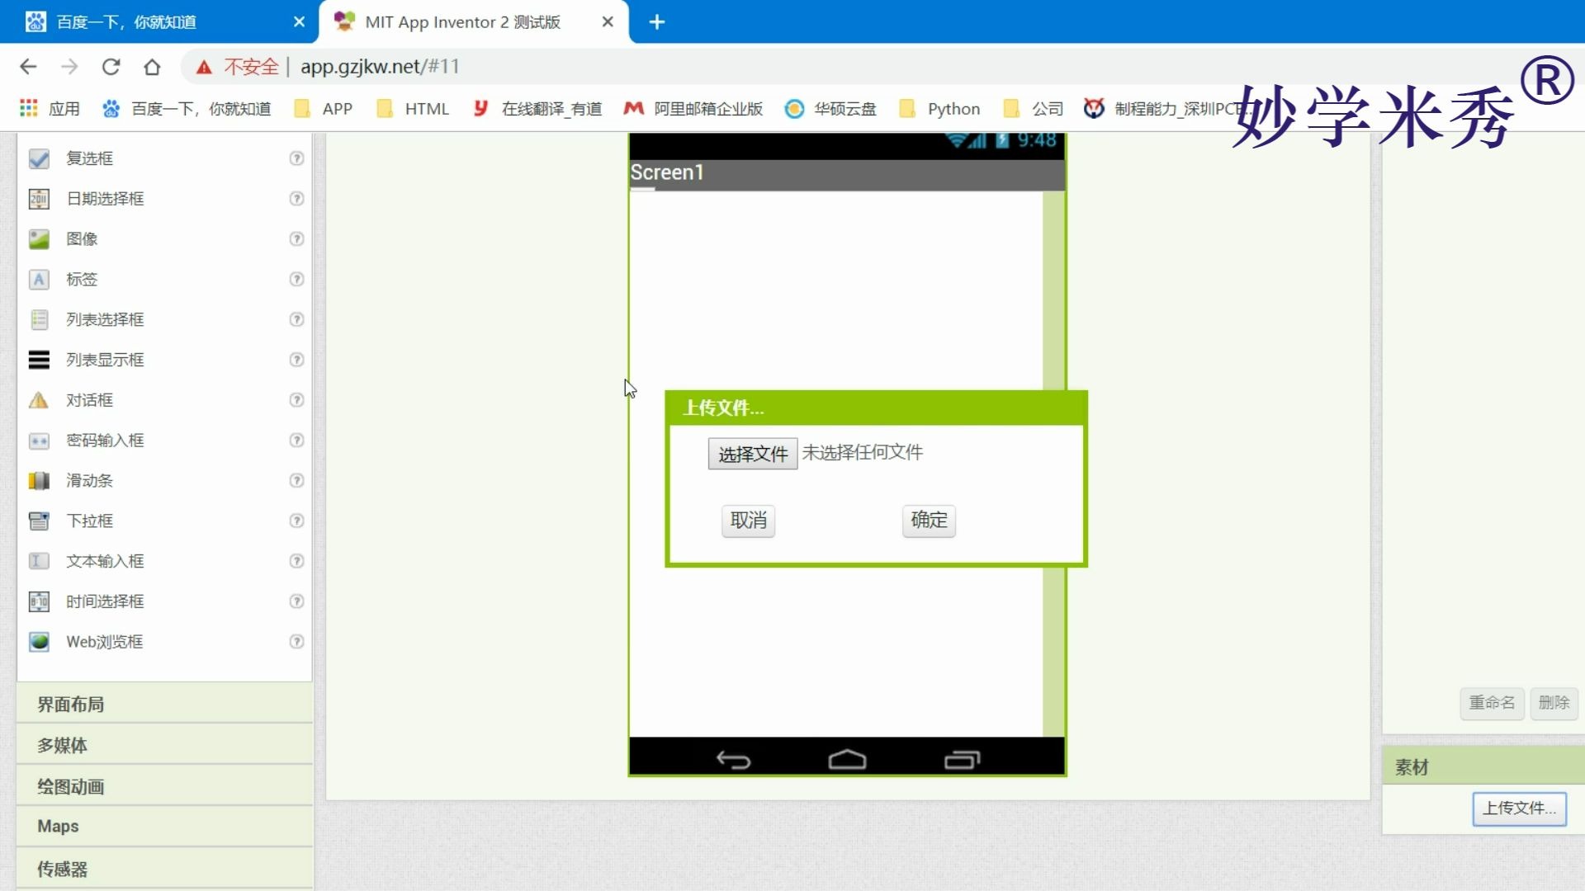Click the 重命名 rename button
This screenshot has height=891, width=1585.
point(1492,703)
